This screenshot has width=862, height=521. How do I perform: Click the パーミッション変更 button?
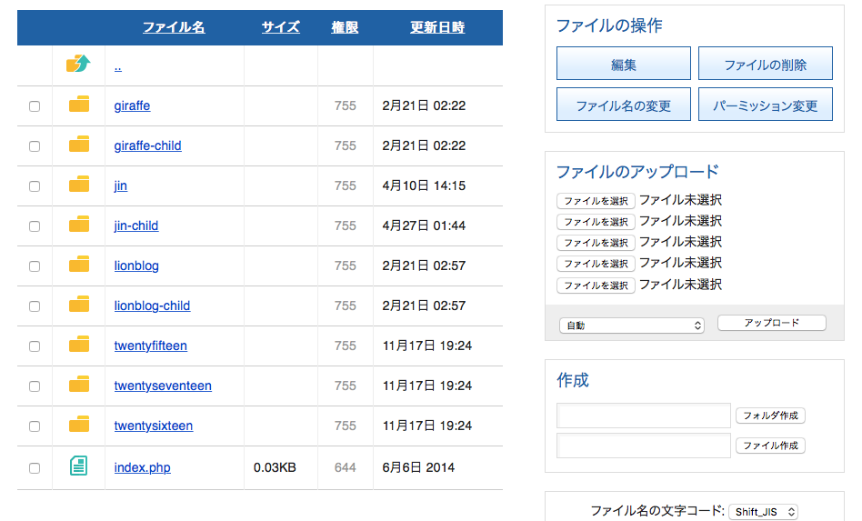766,105
